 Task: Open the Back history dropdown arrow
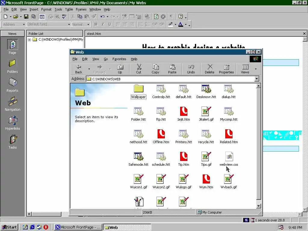[x=89, y=69]
